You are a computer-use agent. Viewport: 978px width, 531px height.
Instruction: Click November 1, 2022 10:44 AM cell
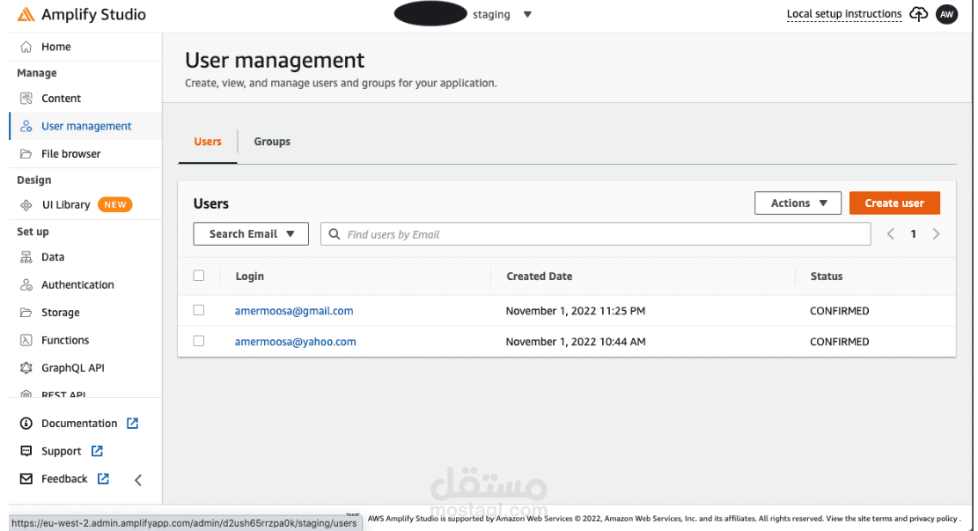click(576, 342)
